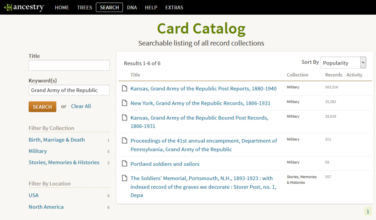Click the document icon beside Portland soldiers and sailors

click(x=124, y=164)
